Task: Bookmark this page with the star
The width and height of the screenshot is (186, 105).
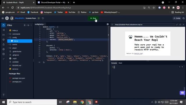Action: point(154,8)
